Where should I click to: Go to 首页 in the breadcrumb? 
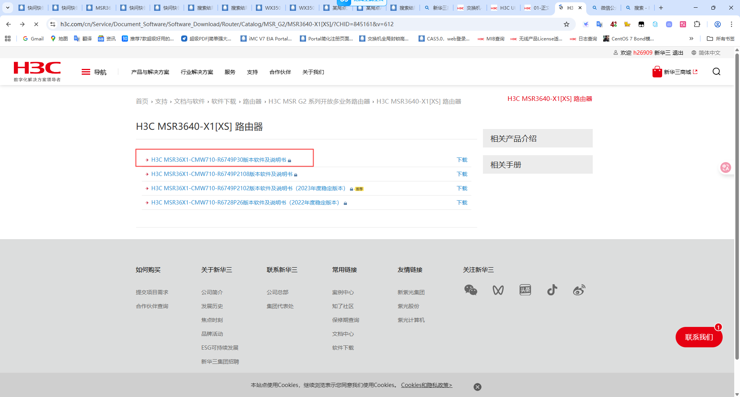point(142,101)
